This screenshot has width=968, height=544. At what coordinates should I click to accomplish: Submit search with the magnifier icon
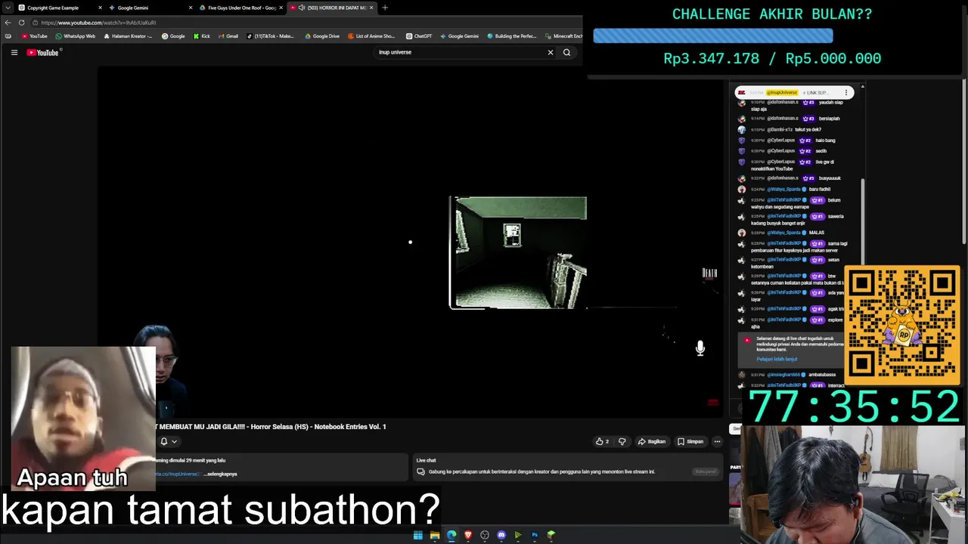pos(566,52)
